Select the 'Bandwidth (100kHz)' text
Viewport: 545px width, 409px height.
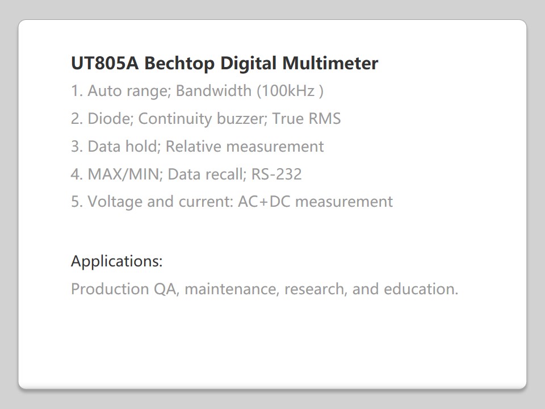(250, 91)
